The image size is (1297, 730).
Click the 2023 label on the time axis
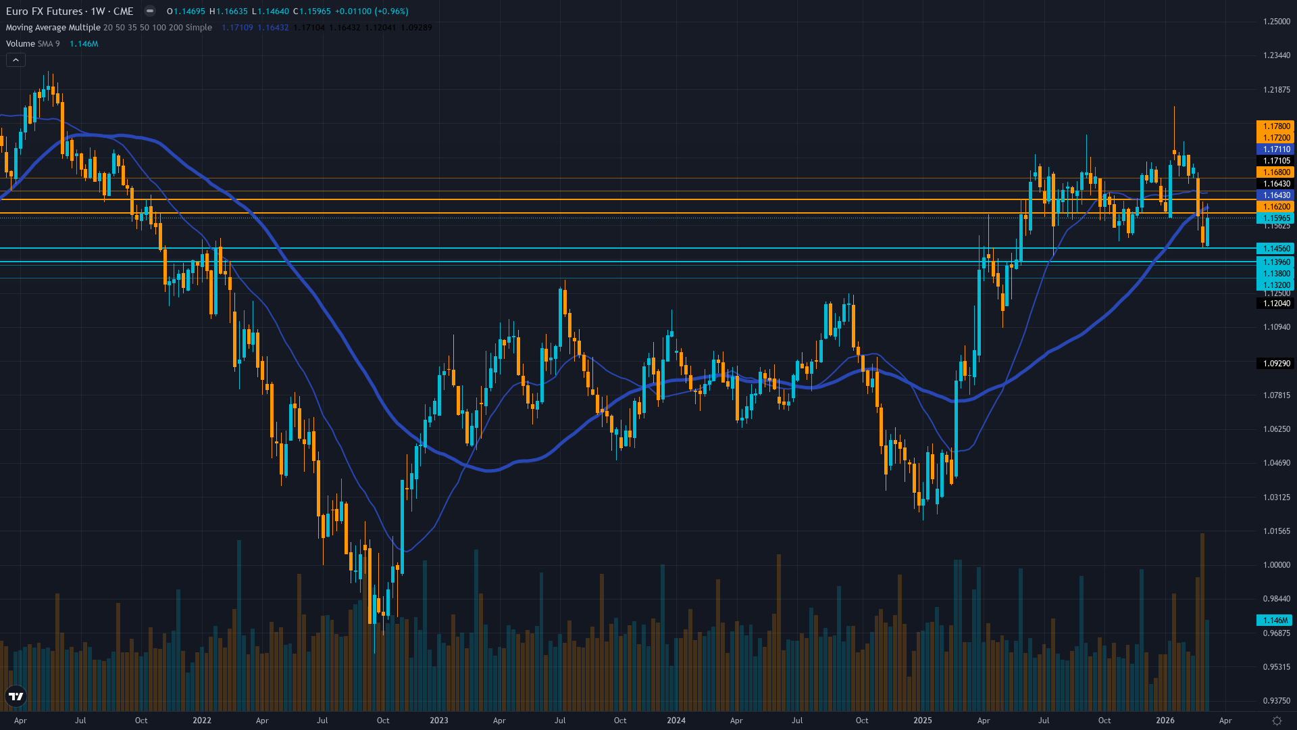(x=439, y=721)
